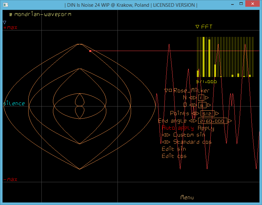Click the arrow right of Points value box
The height and width of the screenshot is (205, 262).
(217, 114)
